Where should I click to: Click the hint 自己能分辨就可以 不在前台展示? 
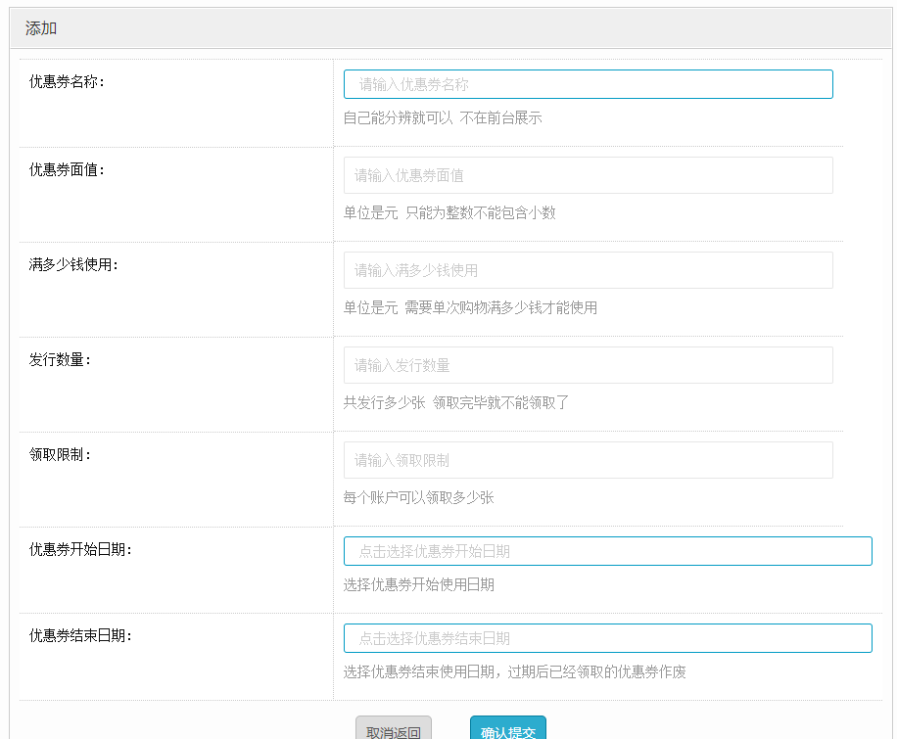click(x=442, y=118)
